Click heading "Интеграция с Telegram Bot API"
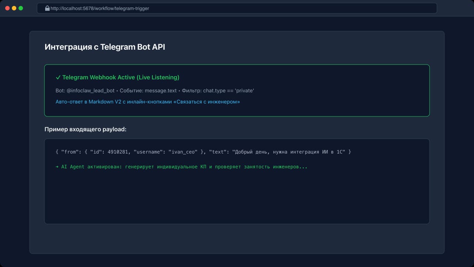 tap(105, 47)
